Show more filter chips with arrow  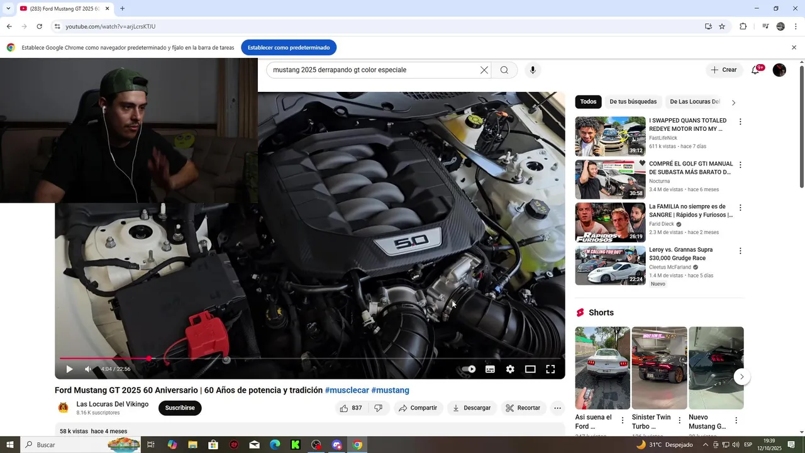click(x=733, y=103)
